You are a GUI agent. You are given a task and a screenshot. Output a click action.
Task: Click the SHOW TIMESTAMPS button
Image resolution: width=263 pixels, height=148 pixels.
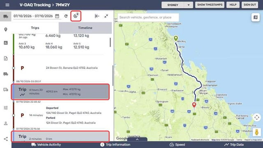click(x=210, y=5)
